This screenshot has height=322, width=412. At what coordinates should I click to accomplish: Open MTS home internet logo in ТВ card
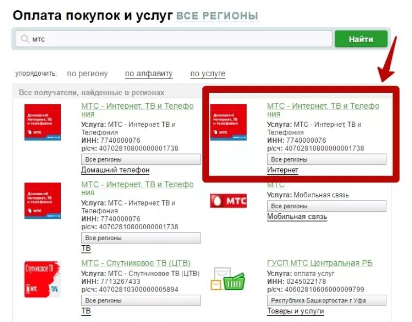[43, 200]
